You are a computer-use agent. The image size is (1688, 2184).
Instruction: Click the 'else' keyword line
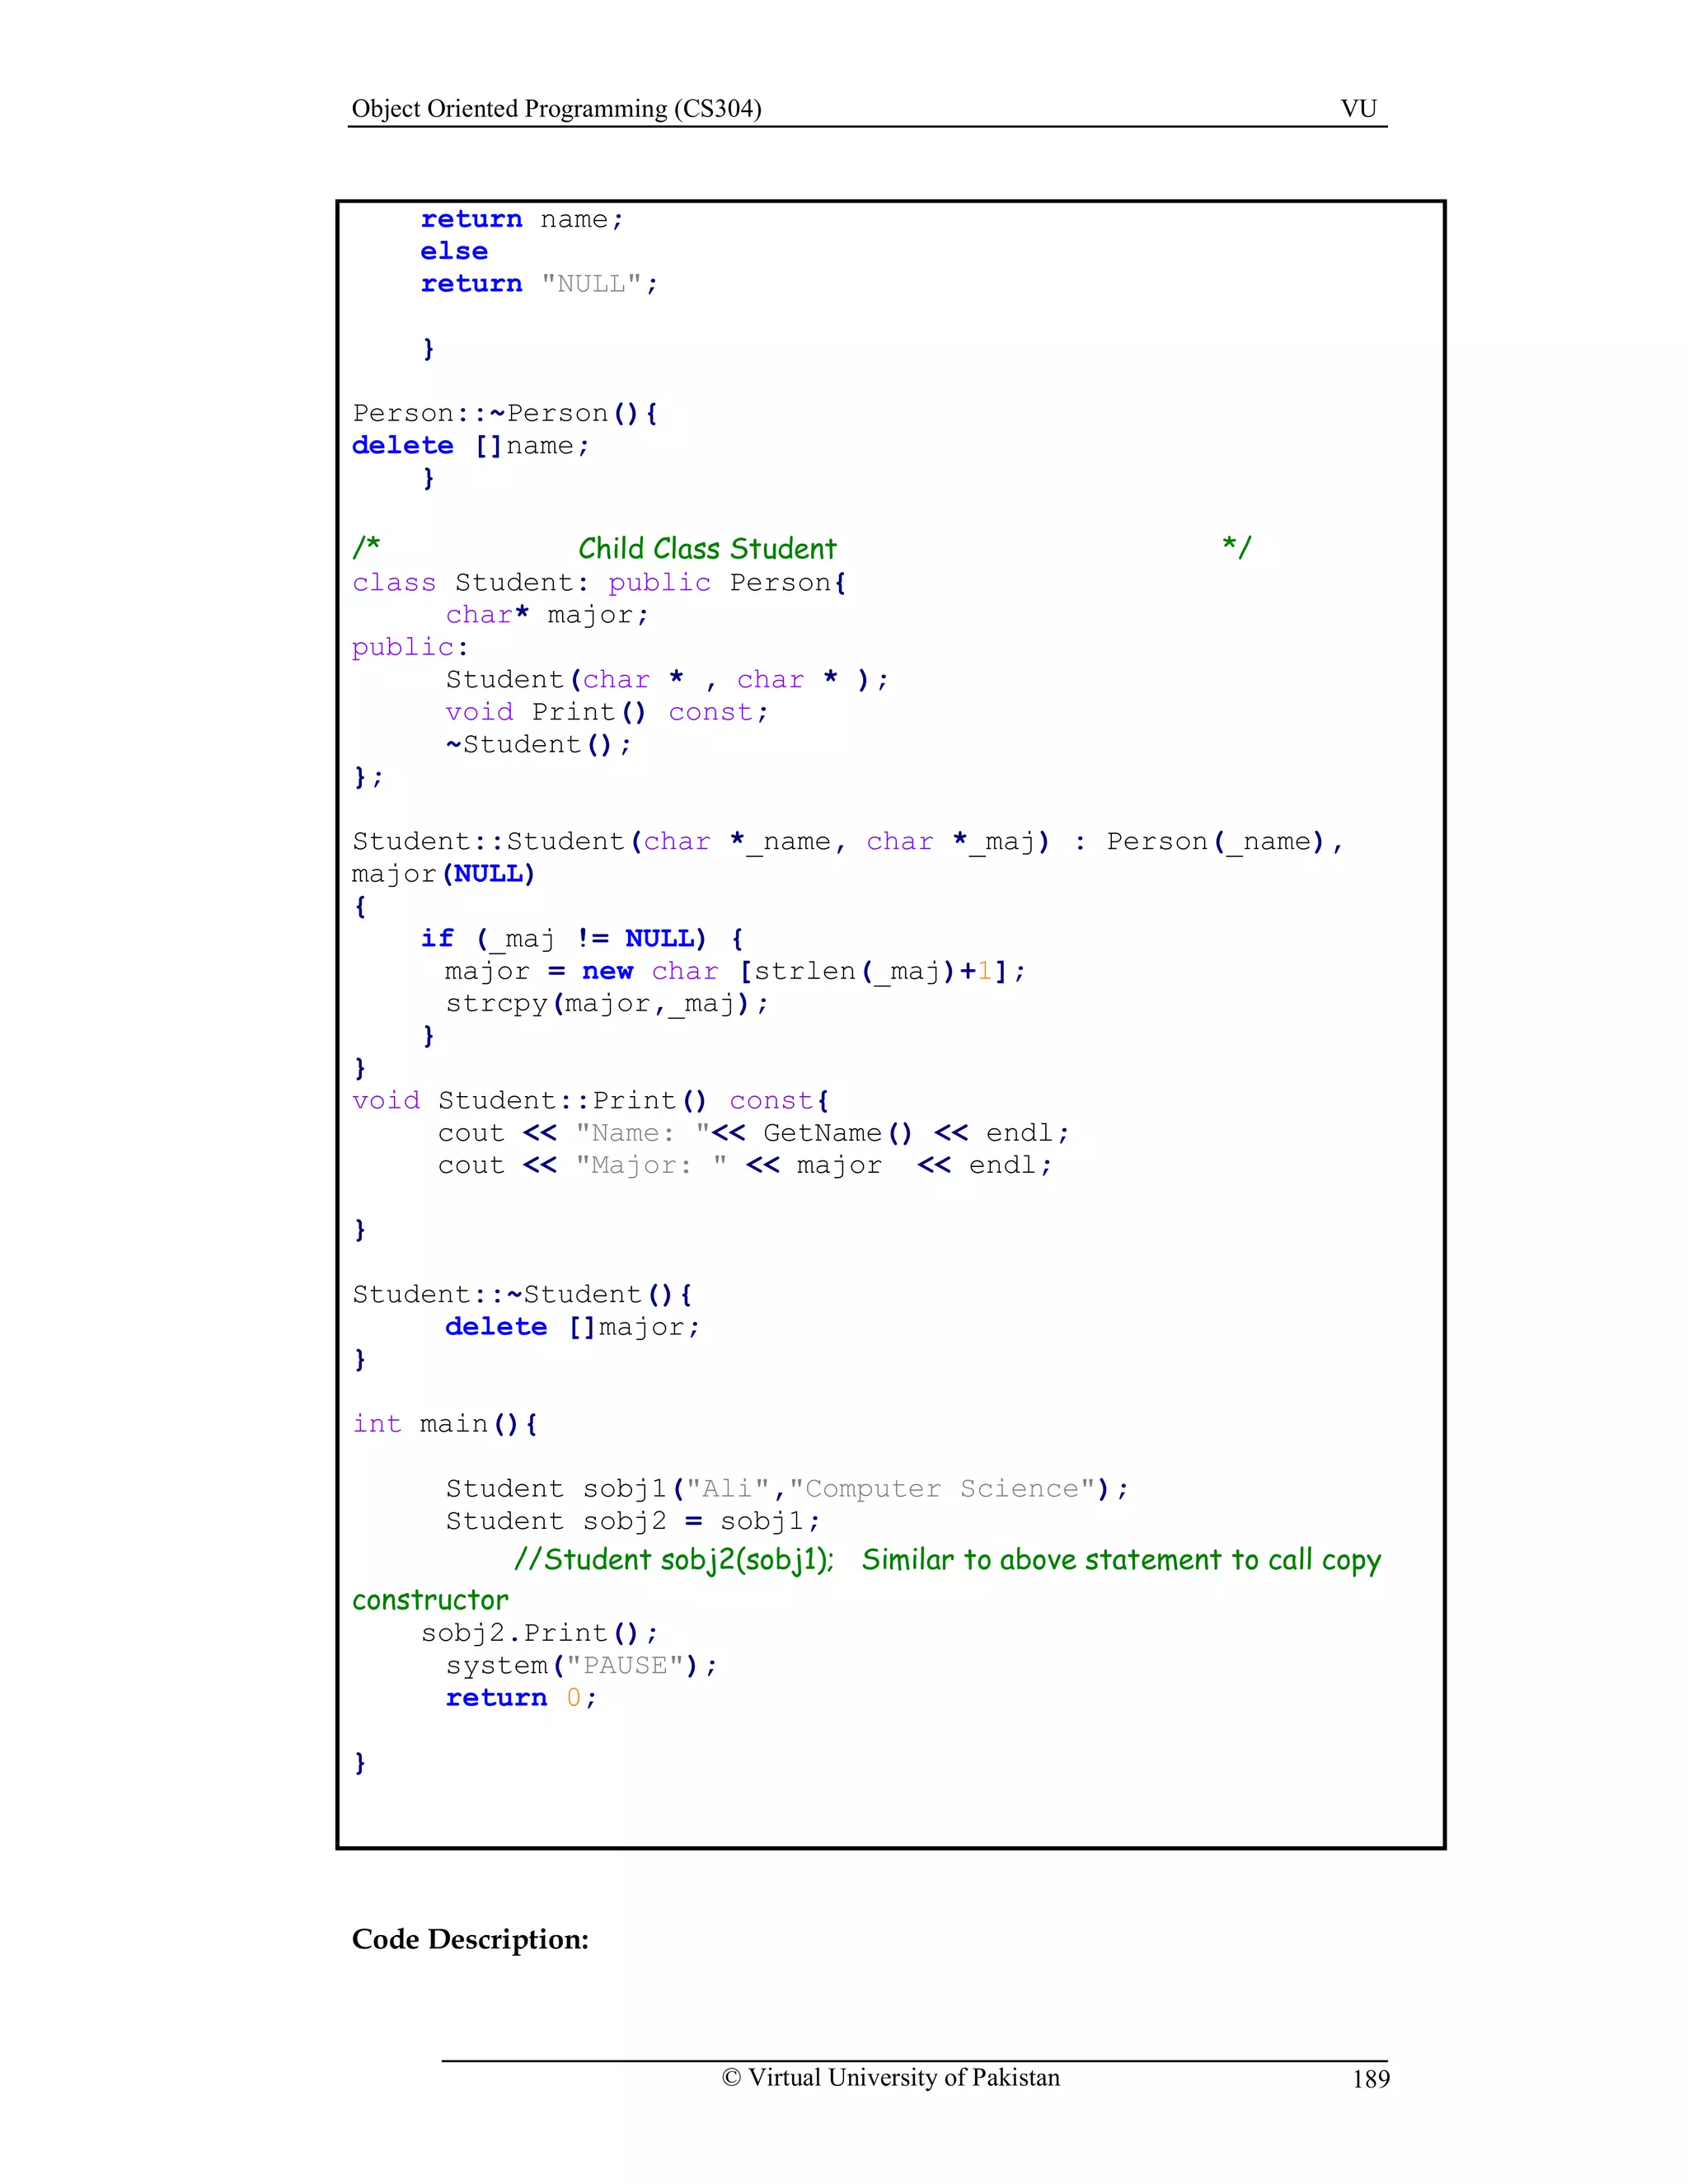click(x=454, y=252)
